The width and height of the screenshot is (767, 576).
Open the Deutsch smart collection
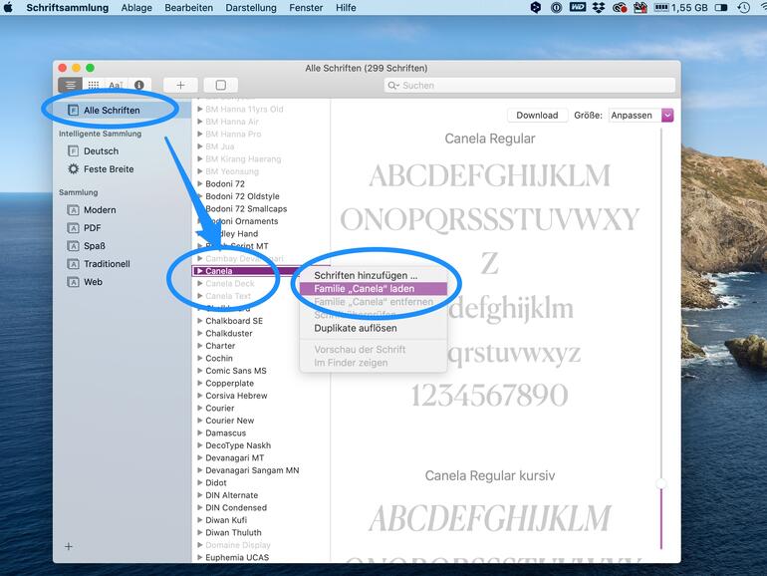[101, 150]
